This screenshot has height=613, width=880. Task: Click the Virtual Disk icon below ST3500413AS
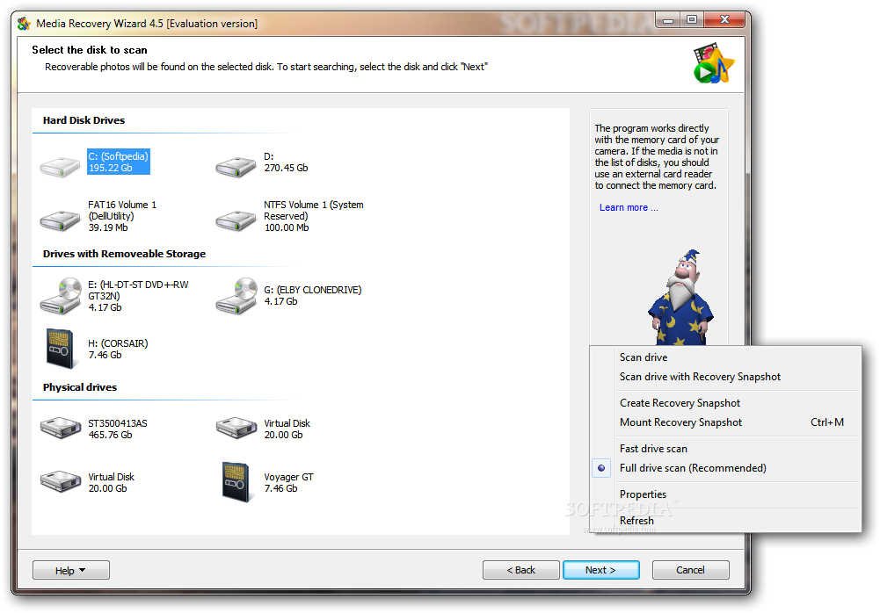[x=61, y=481]
